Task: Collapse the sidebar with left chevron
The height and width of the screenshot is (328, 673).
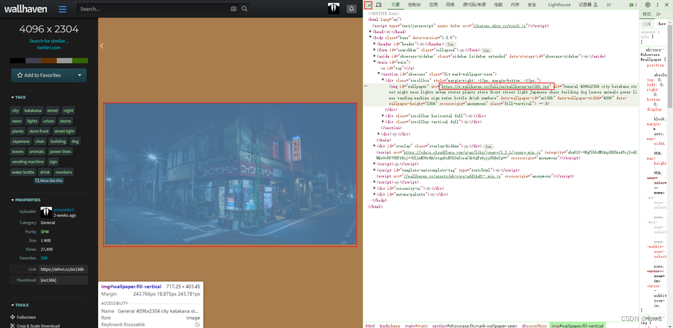Action: click(x=101, y=46)
